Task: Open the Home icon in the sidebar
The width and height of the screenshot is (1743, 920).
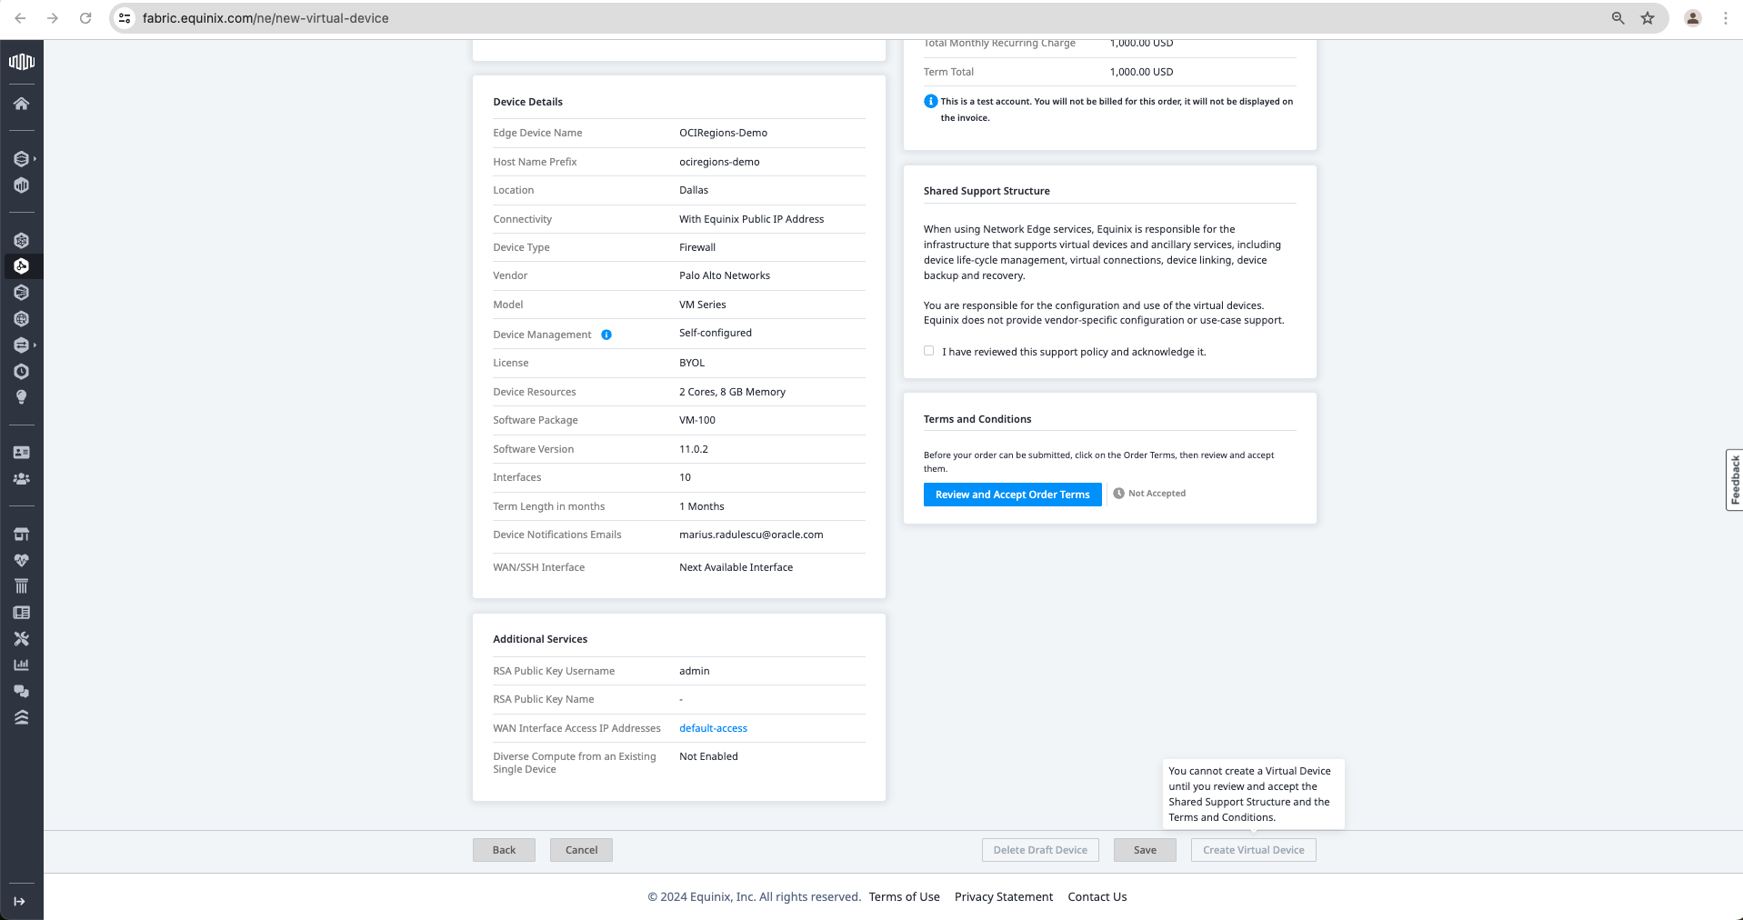Action: [22, 104]
